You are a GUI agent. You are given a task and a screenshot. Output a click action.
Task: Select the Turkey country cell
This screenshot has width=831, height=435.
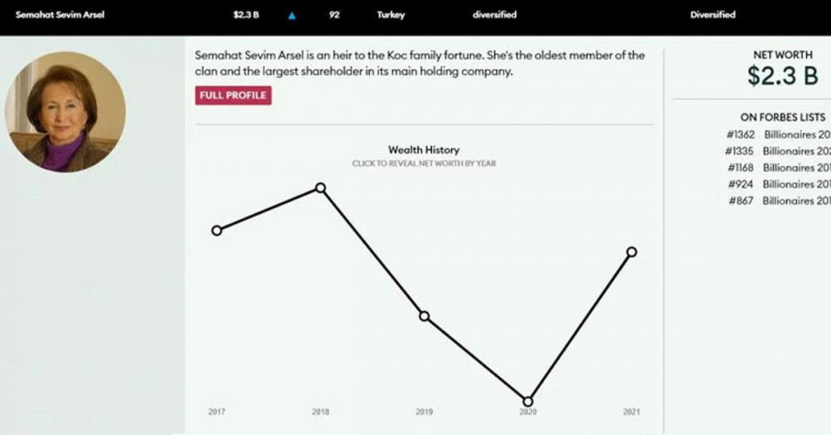click(x=391, y=15)
